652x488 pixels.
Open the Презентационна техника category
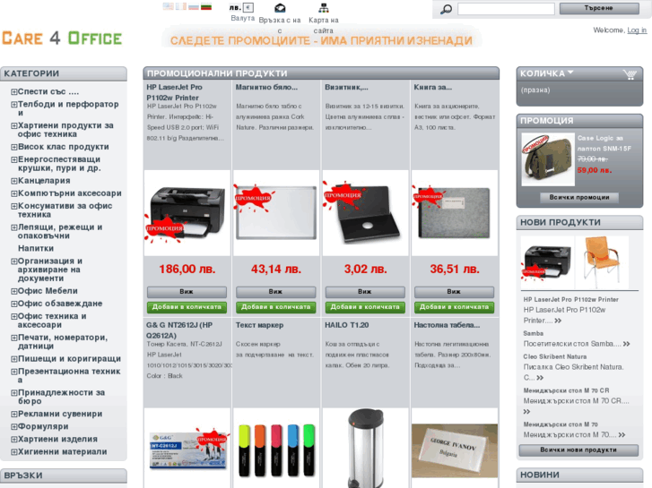69,375
